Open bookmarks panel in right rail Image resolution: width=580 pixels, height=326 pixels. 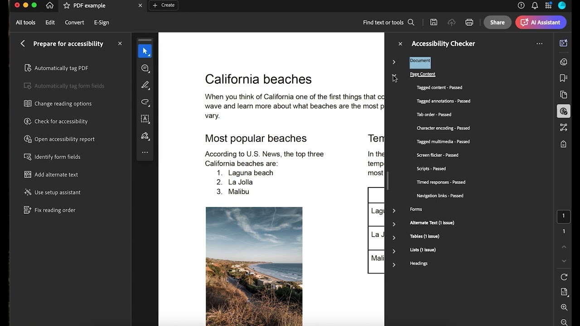pyautogui.click(x=564, y=78)
